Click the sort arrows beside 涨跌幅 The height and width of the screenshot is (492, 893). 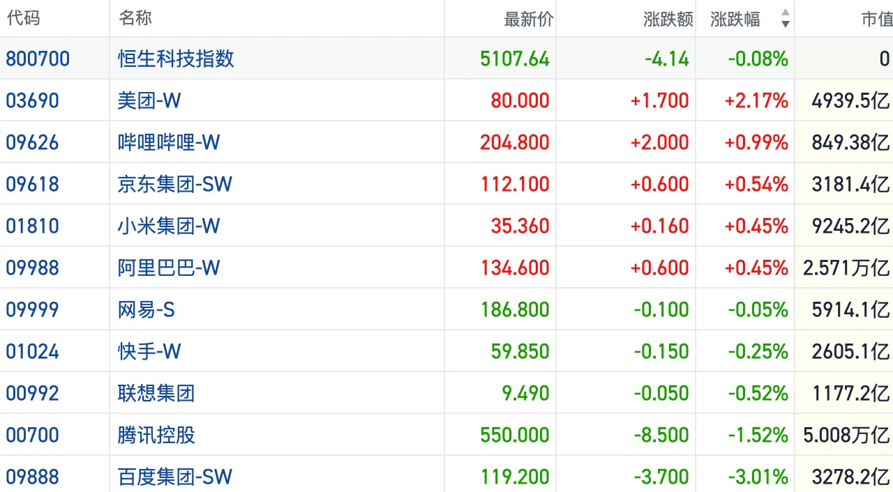(786, 19)
